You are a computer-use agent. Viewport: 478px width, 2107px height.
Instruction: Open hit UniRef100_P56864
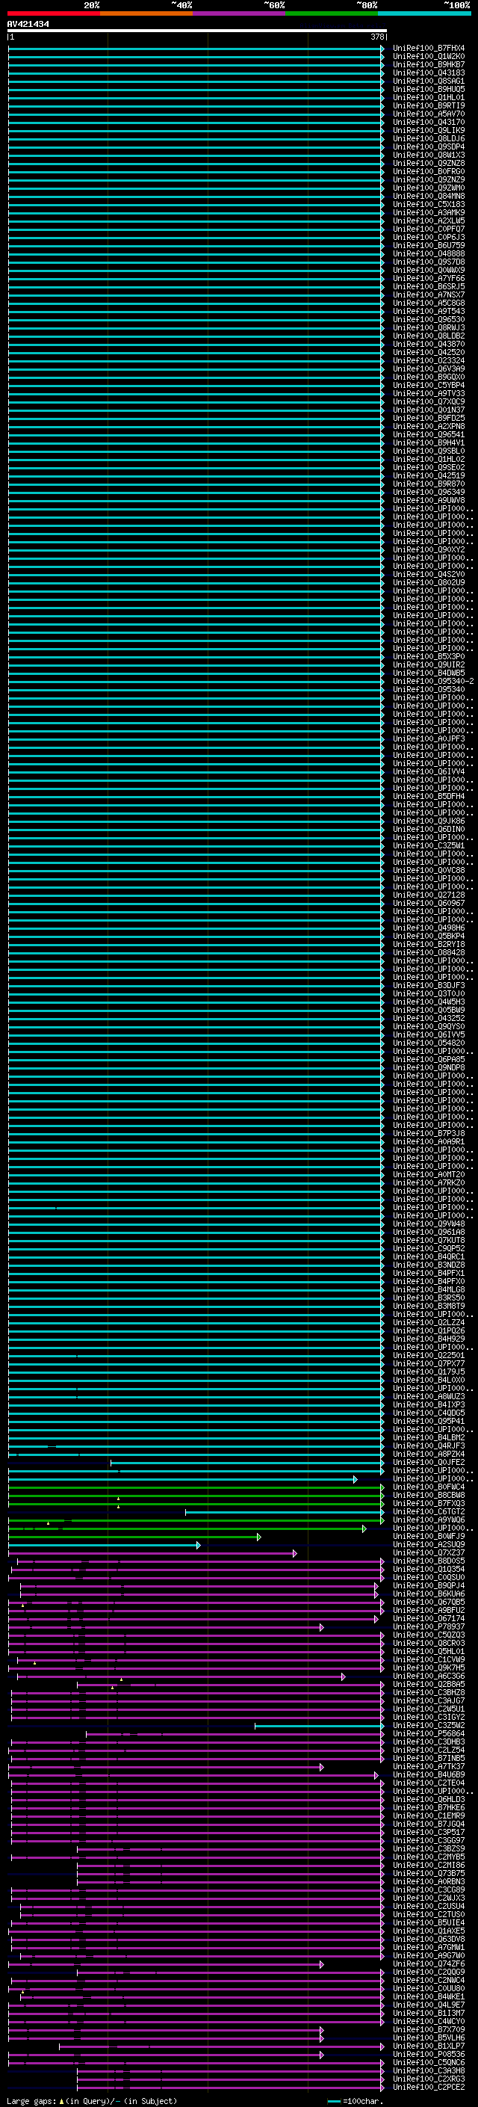click(429, 1733)
